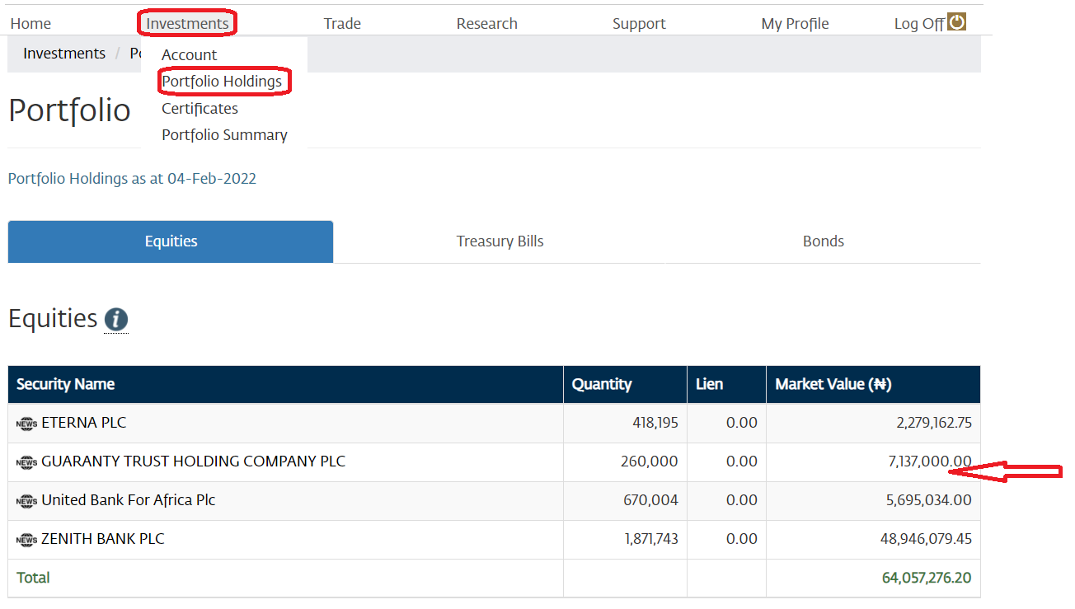Open news icon for ZENITH BANK PLC
1075x609 pixels.
pyautogui.click(x=26, y=540)
